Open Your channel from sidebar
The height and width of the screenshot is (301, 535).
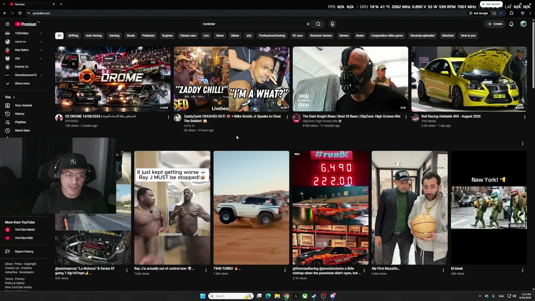pos(23,105)
